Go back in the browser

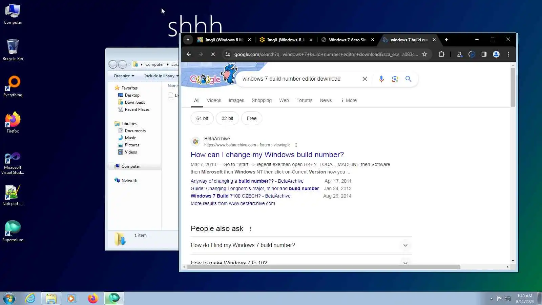(189, 54)
